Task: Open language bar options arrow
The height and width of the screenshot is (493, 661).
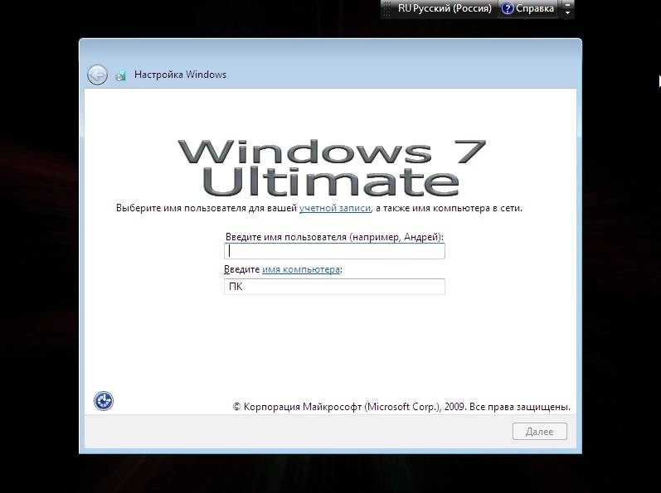Action: pos(567,12)
